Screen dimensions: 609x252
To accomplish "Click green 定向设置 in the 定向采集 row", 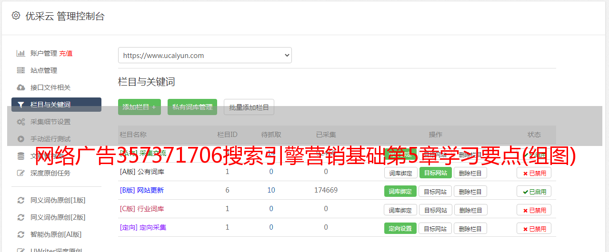I will [x=400, y=228].
